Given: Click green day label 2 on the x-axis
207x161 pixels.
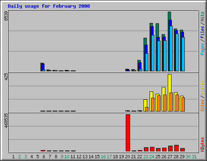Looking at the screenshot, I should [19, 157].
